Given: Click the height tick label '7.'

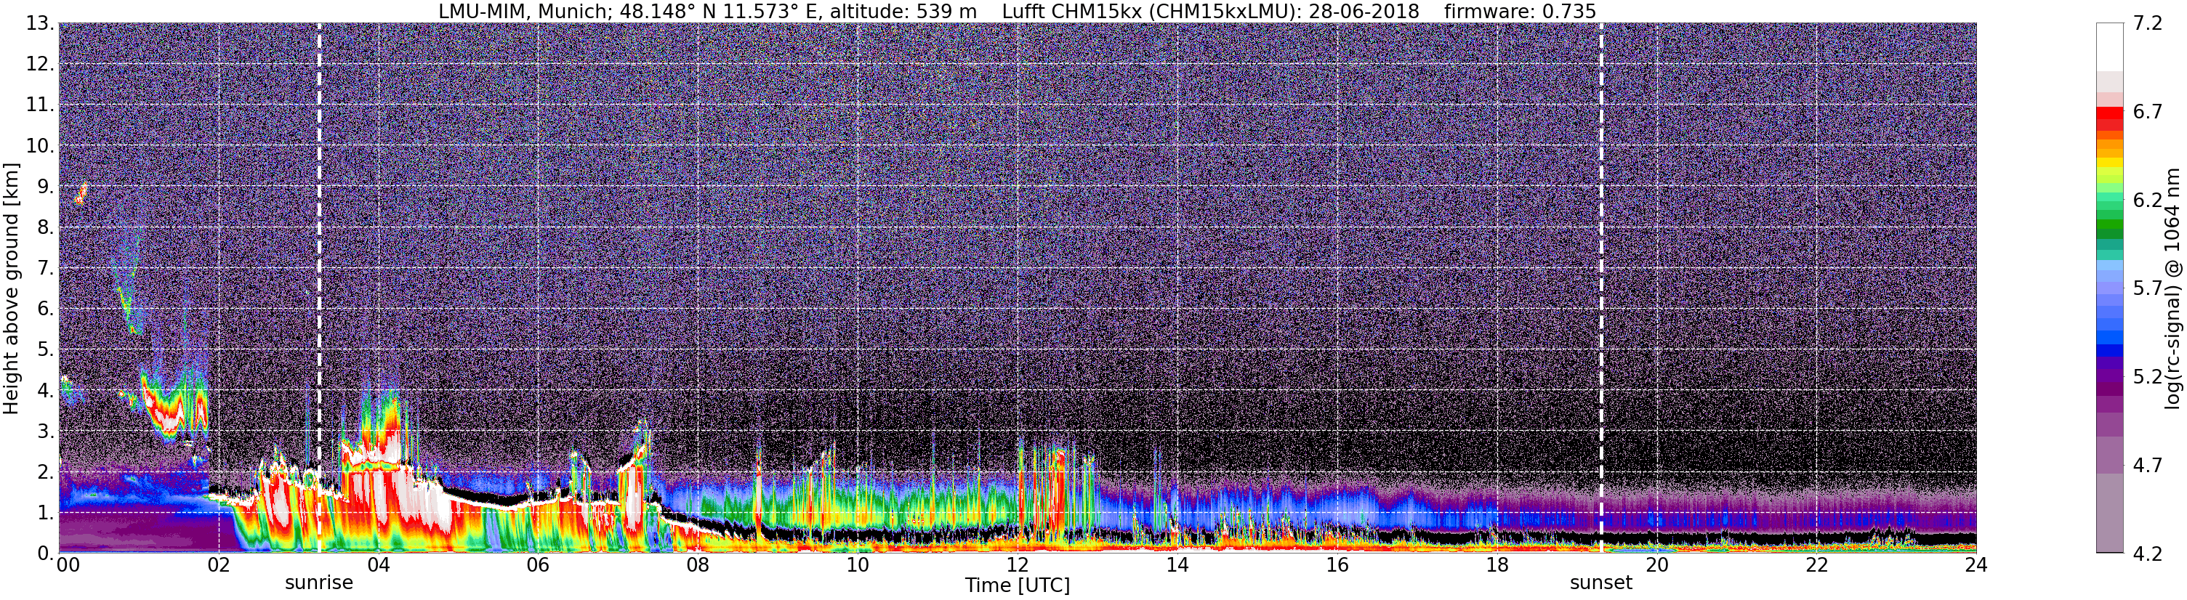Looking at the screenshot, I should pyautogui.click(x=46, y=268).
